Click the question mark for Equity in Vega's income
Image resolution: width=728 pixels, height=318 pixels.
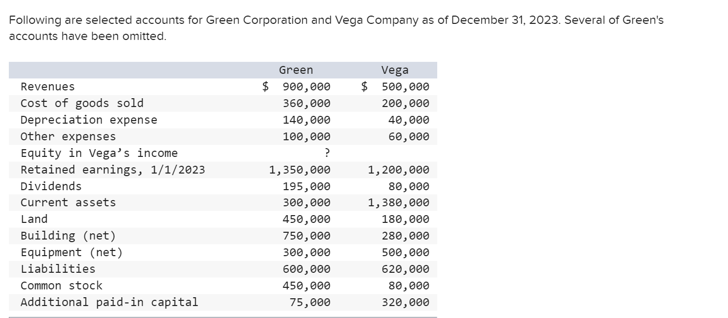coord(327,153)
